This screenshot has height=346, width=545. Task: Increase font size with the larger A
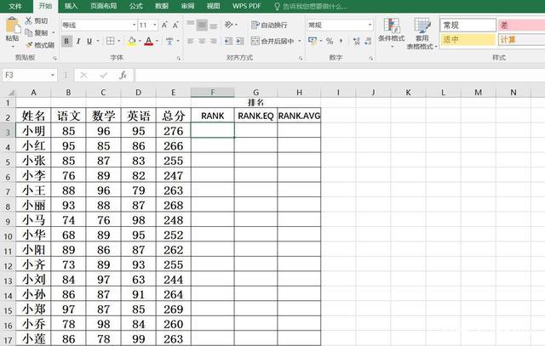pyautogui.click(x=164, y=25)
